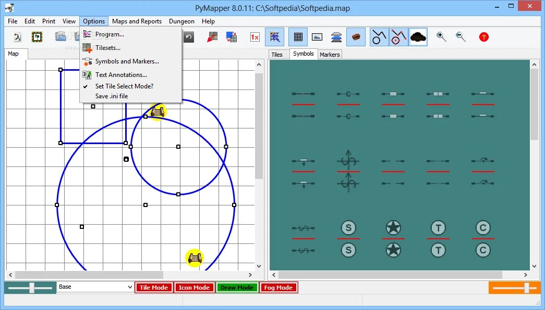Viewport: 545px width, 310px height.
Task: Click the scroll icon on the small circle
Action: [157, 112]
